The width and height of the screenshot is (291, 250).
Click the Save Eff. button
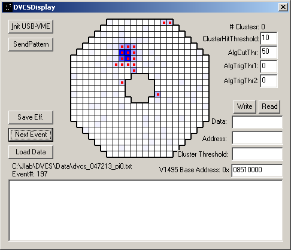click(31, 117)
